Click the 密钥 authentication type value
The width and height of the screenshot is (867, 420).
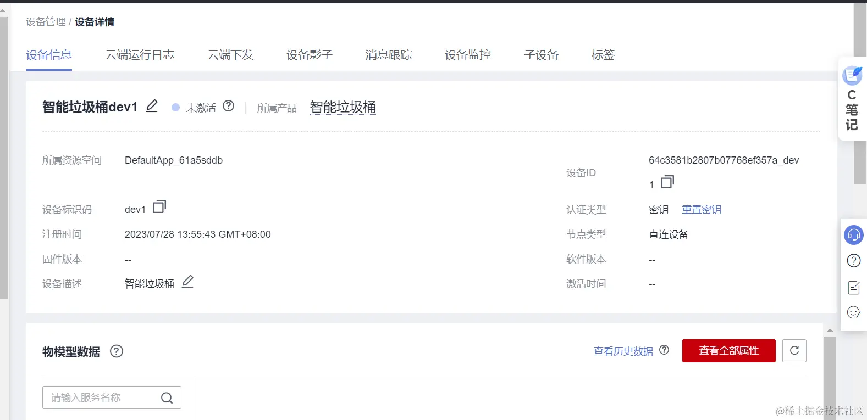[x=659, y=210]
